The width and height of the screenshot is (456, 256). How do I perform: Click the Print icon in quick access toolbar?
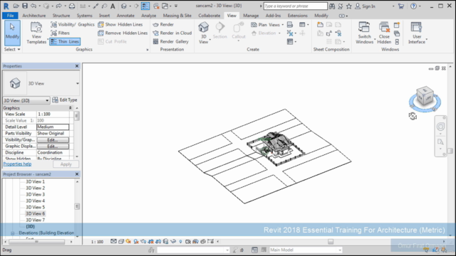[x=72, y=6]
